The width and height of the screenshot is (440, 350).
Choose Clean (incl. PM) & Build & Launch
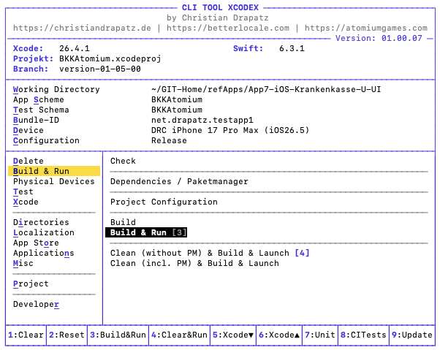[x=194, y=263]
